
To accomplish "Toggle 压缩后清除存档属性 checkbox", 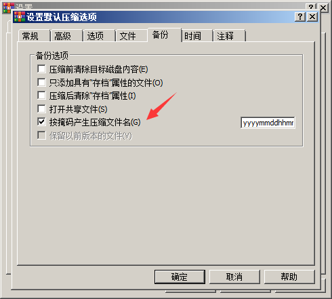I will 41,96.
